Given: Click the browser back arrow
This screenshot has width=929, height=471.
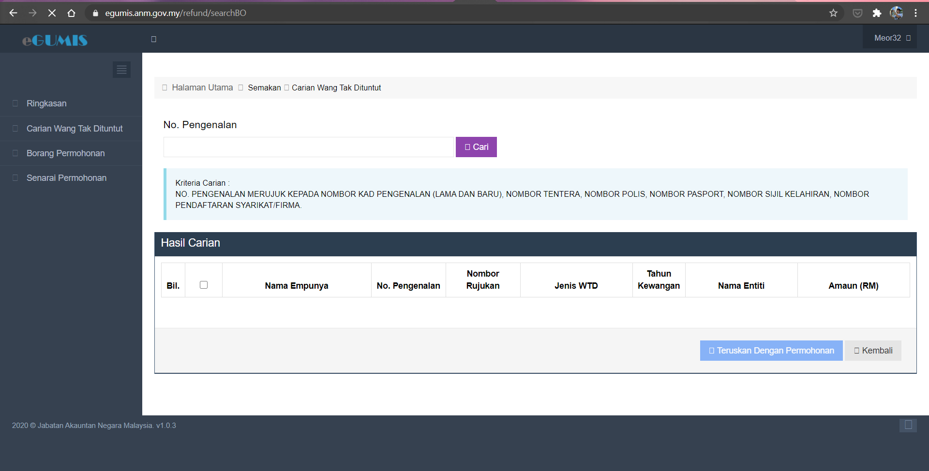Looking at the screenshot, I should (x=13, y=13).
